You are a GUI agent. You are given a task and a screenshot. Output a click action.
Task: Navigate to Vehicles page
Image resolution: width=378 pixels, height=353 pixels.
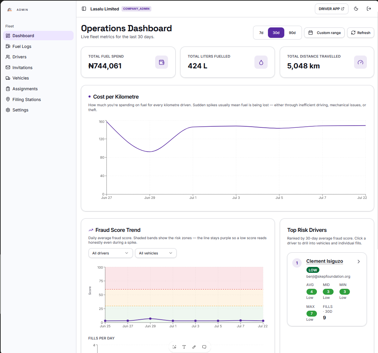coord(38,78)
